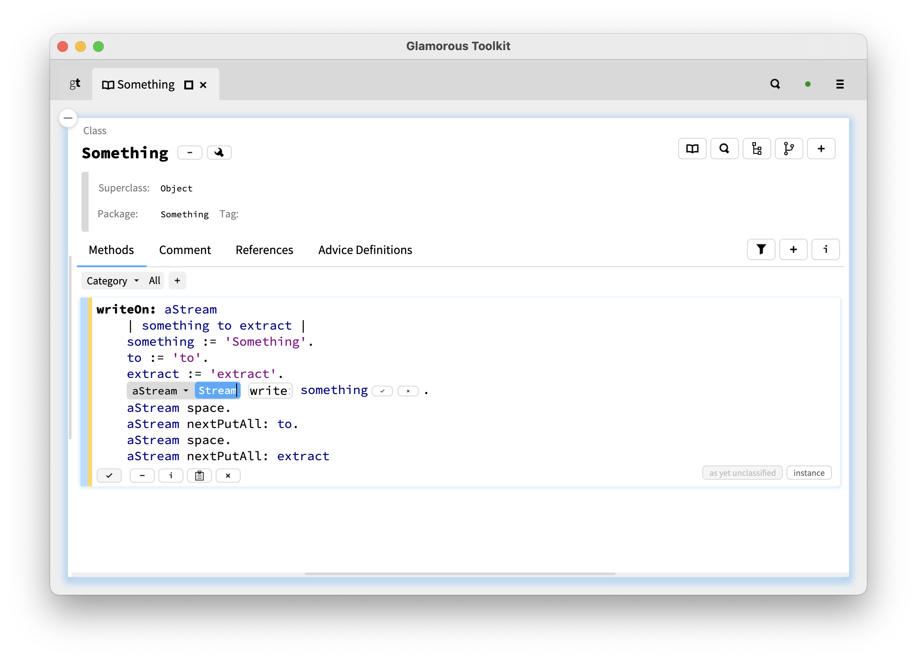Click the Object superclass name
The width and height of the screenshot is (917, 661).
176,188
